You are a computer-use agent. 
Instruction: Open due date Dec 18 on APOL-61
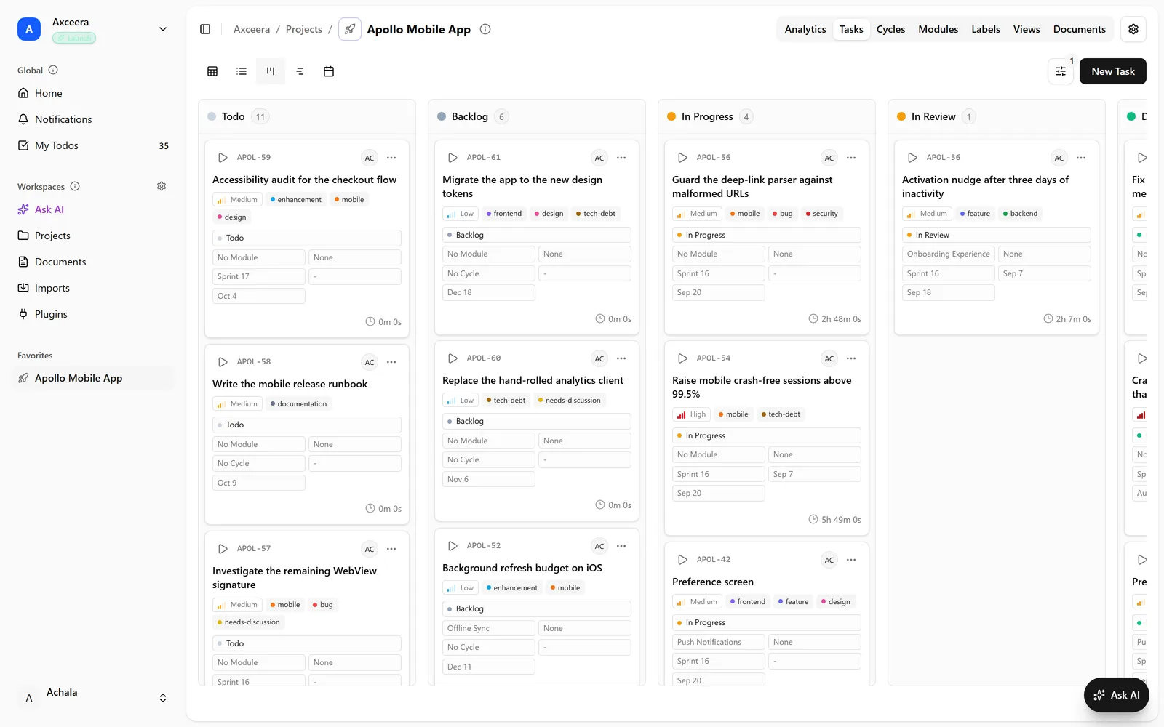coord(488,292)
